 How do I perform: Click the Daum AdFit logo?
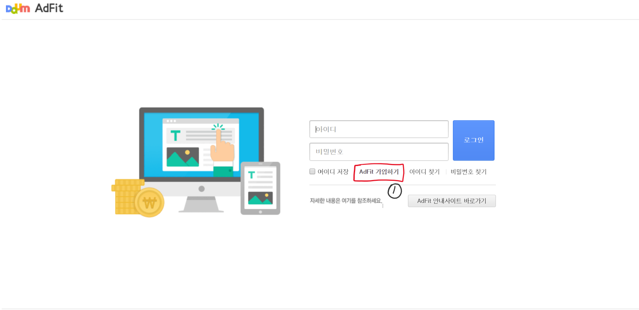click(35, 8)
